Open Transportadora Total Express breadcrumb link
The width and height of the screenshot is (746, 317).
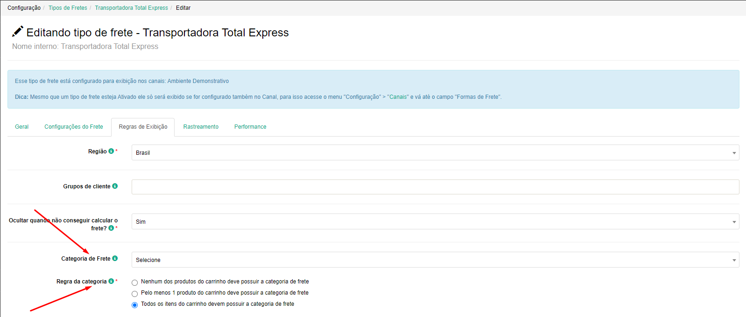[131, 8]
